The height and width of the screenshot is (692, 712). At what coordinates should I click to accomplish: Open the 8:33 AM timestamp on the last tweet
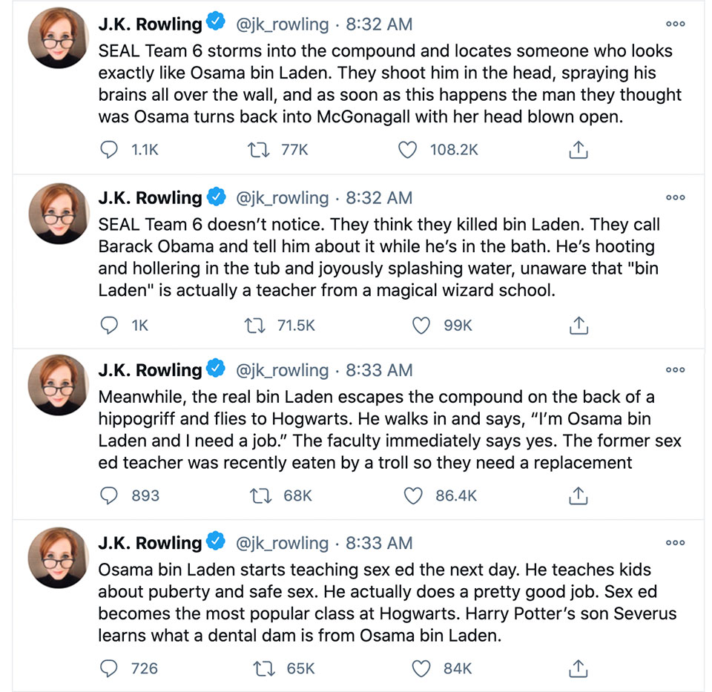(x=379, y=542)
